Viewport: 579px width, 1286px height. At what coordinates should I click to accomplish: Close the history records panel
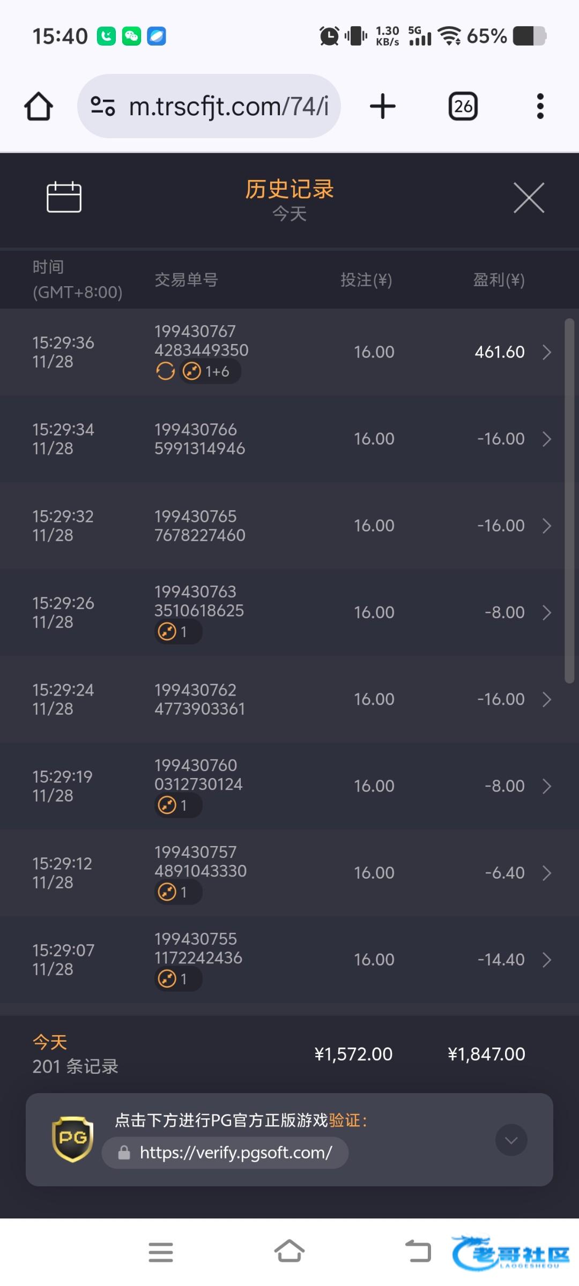point(529,198)
